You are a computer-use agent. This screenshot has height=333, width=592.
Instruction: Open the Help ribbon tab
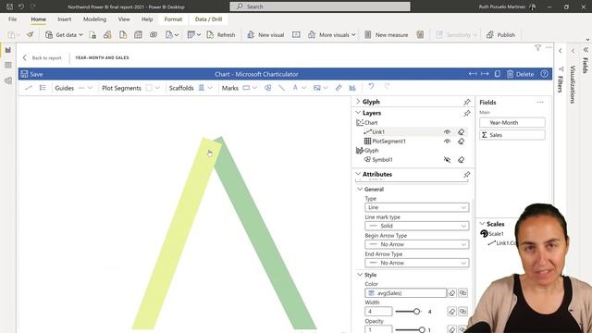click(x=147, y=19)
